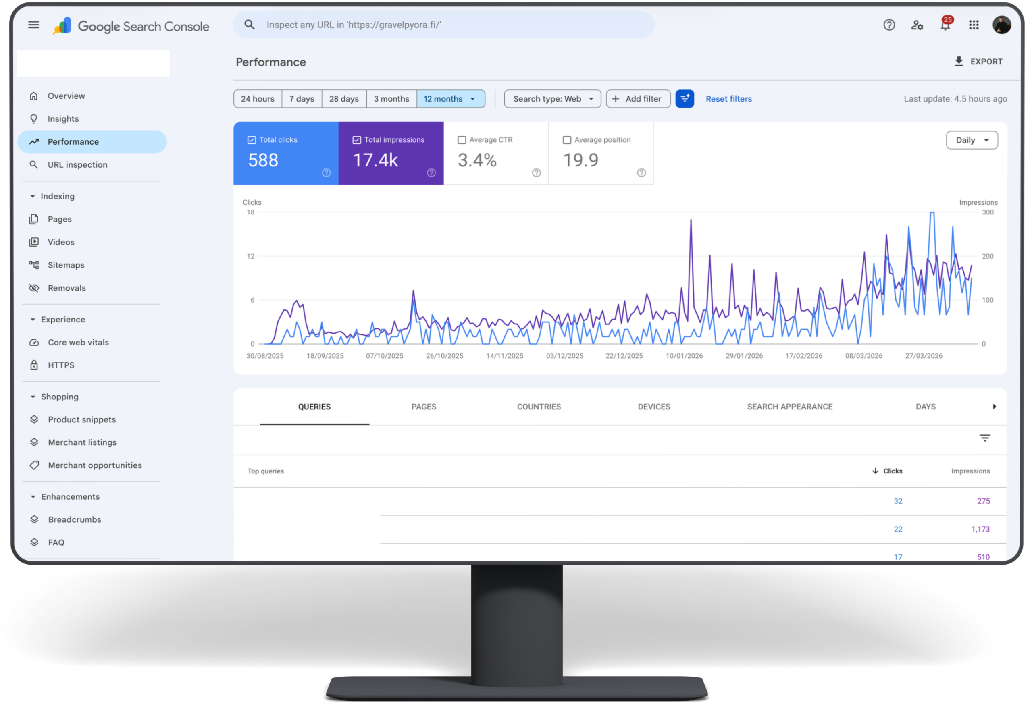Open the Sitemaps report

click(66, 265)
